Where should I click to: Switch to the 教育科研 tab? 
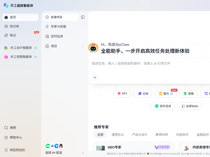(162, 135)
